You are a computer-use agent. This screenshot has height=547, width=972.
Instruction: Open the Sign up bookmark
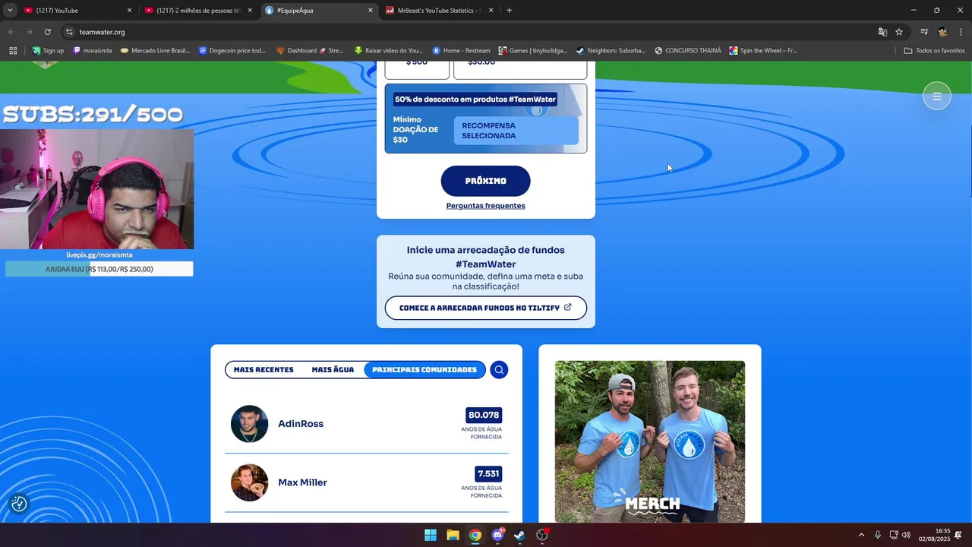[48, 51]
